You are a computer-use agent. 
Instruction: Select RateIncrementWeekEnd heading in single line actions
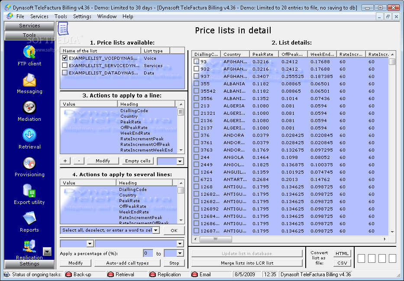coord(146,150)
